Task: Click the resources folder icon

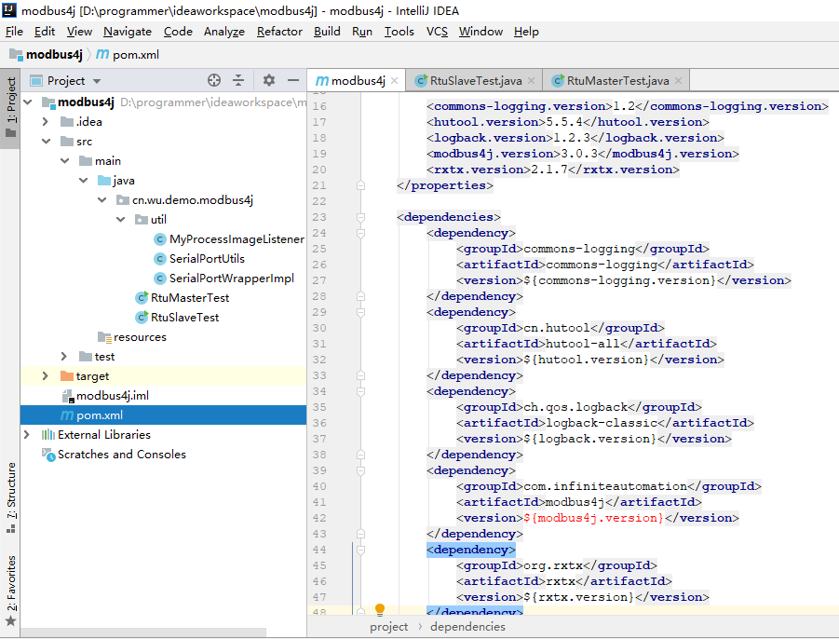Action: (x=104, y=336)
